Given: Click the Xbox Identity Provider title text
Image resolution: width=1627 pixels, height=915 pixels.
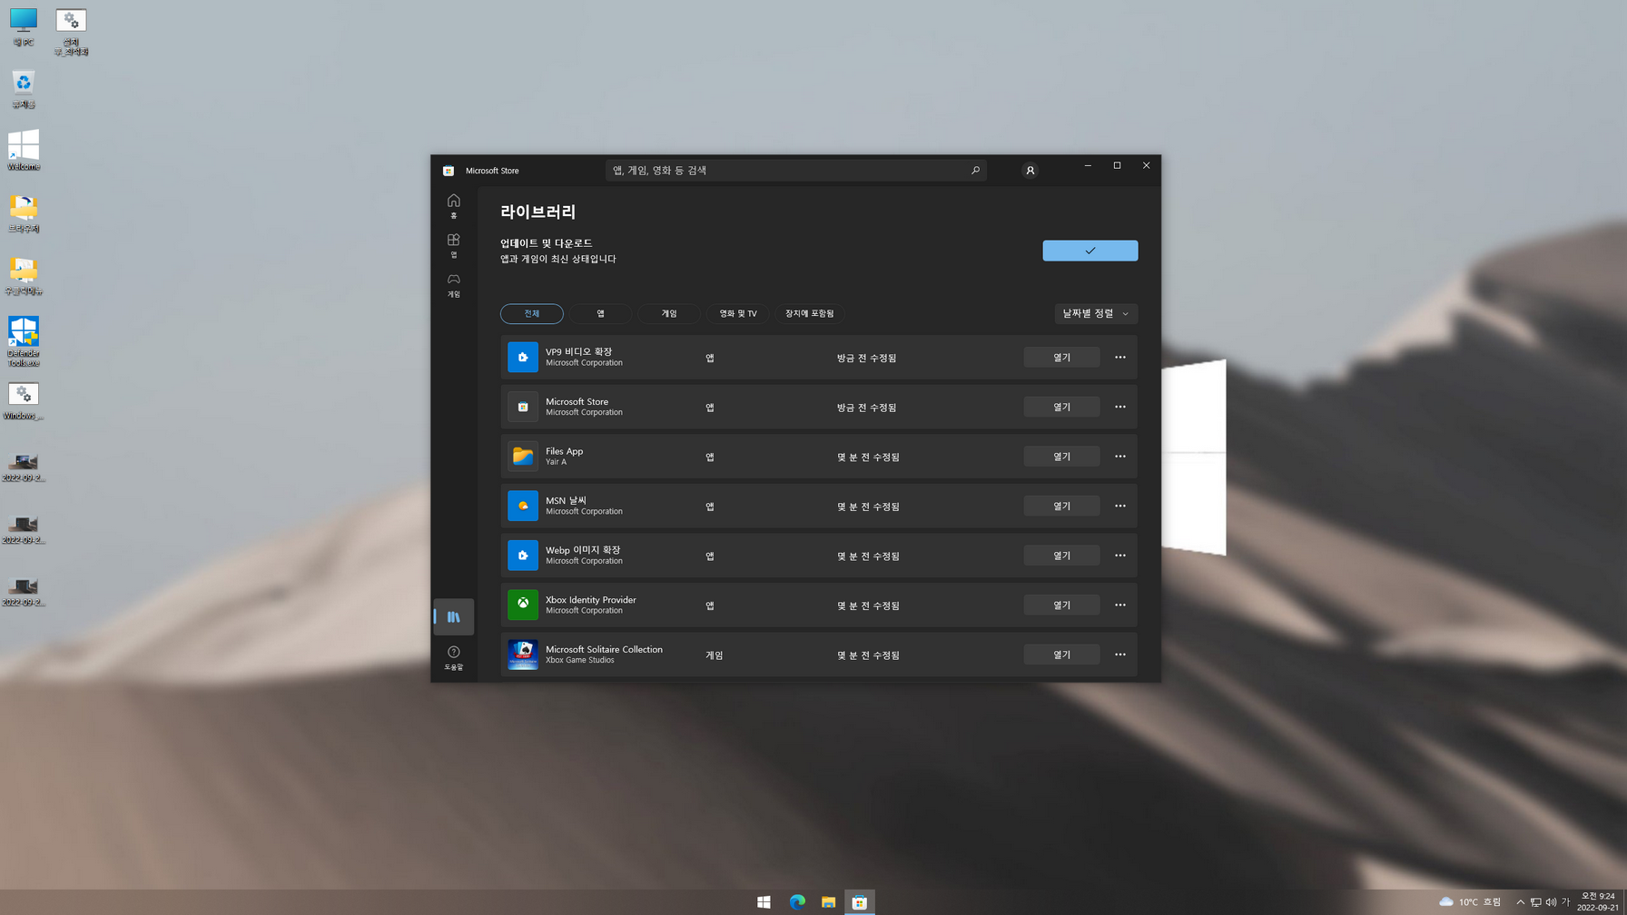Looking at the screenshot, I should [x=590, y=599].
